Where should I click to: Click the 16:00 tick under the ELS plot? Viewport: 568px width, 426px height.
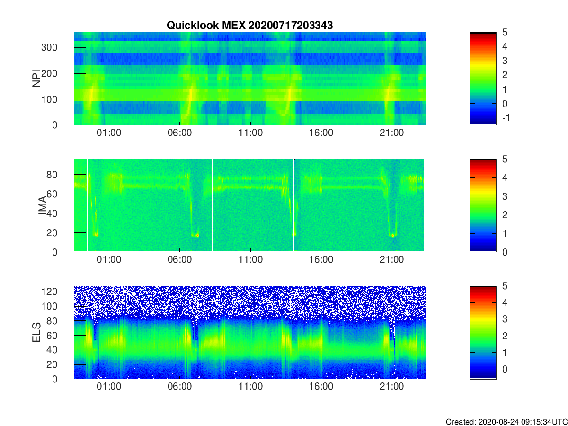(321, 387)
